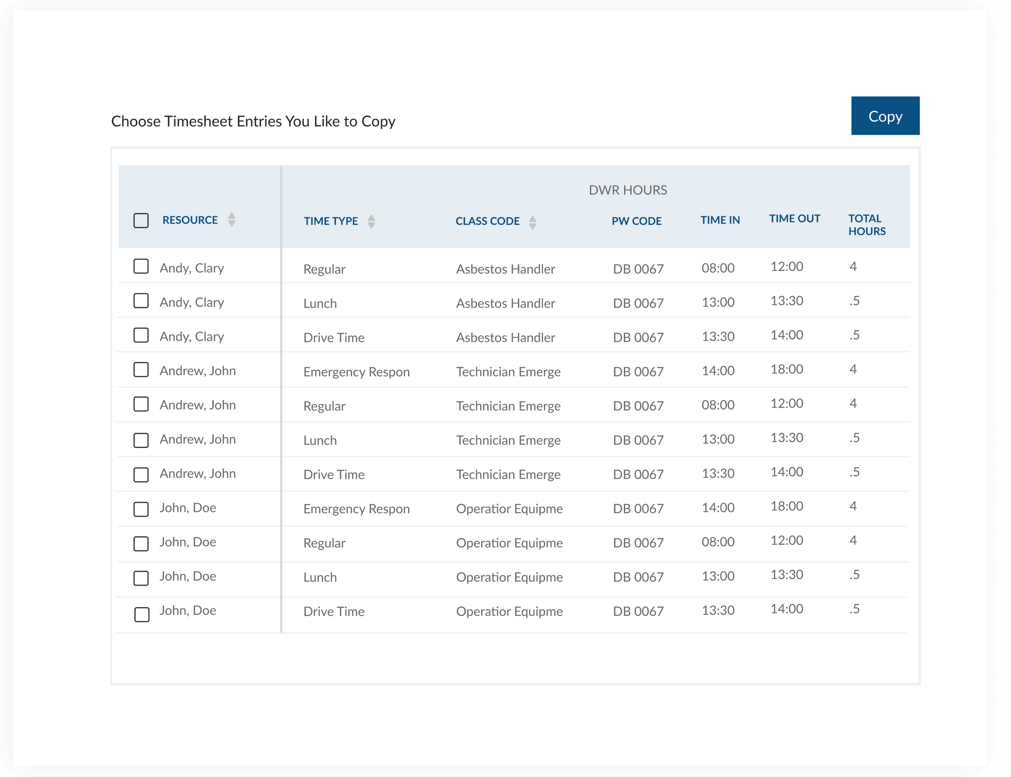
Task: Click the TIME TYPE column header
Action: [x=330, y=221]
